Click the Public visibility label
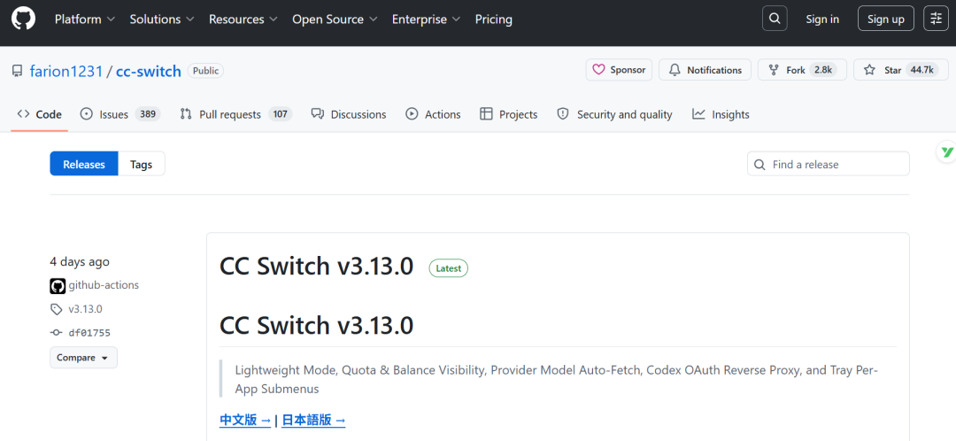 point(205,71)
